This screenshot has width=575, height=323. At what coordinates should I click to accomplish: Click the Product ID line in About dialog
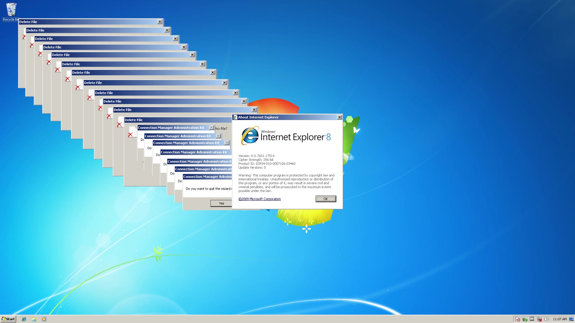[267, 164]
